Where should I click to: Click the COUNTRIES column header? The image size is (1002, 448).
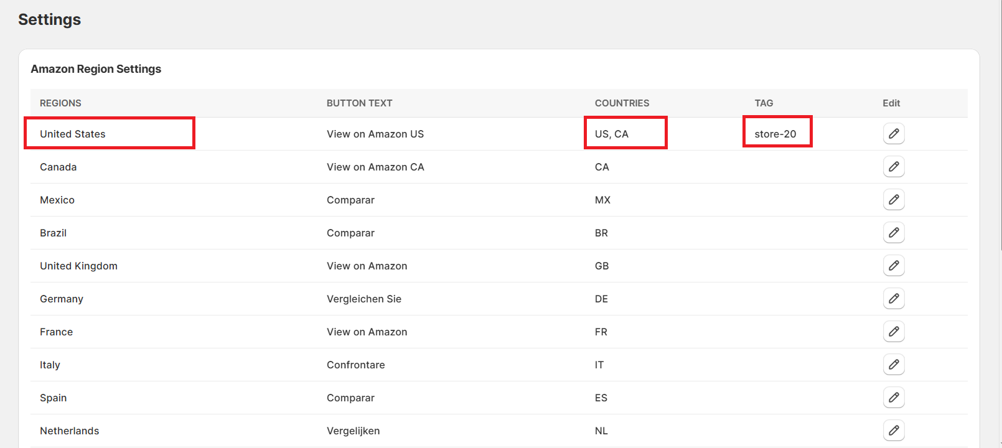click(622, 103)
